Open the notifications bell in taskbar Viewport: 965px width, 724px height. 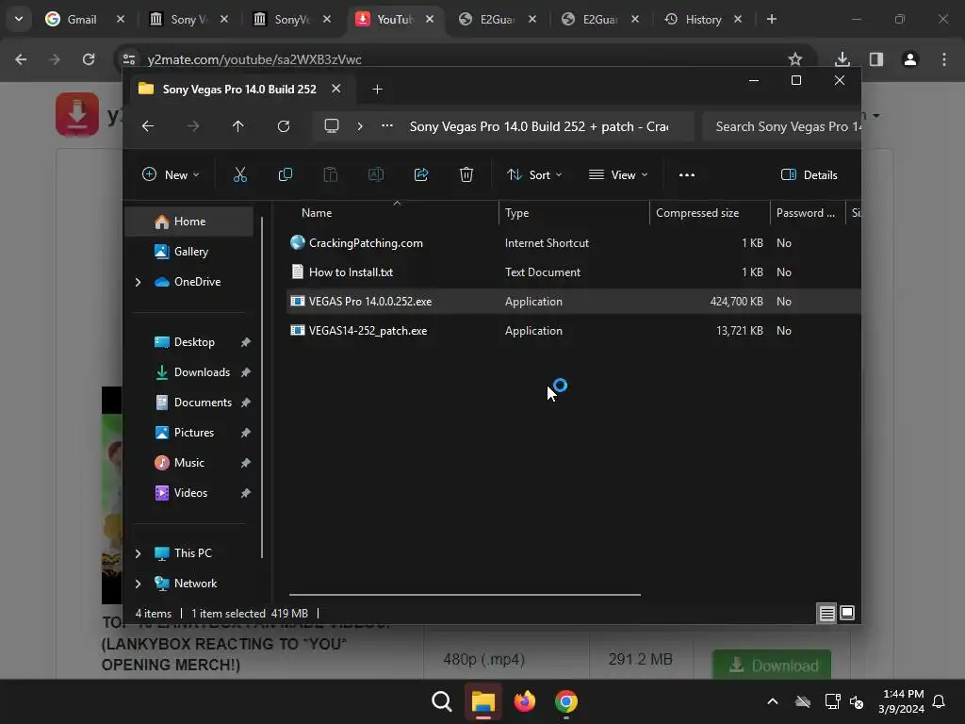tap(940, 701)
